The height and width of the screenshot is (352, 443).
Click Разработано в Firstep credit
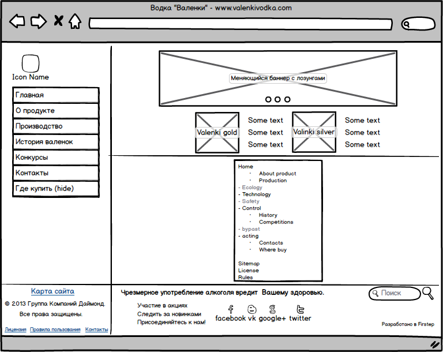click(x=408, y=324)
